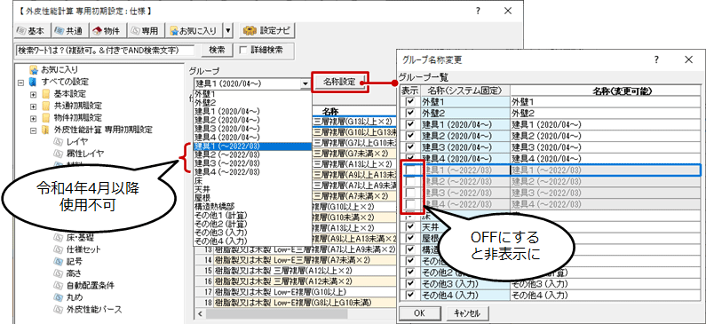Open the arrow menu beside お気に入り button
The image size is (706, 324).
click(x=228, y=31)
